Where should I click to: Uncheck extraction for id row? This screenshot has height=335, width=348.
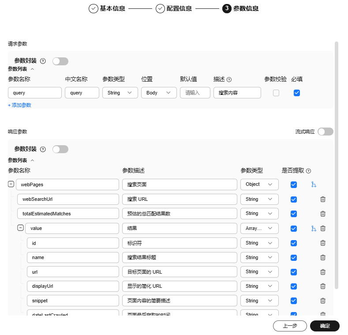point(294,243)
